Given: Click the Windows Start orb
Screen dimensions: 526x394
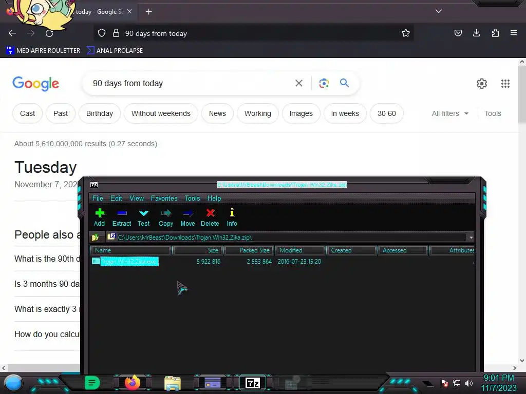Looking at the screenshot, I should pos(13,383).
